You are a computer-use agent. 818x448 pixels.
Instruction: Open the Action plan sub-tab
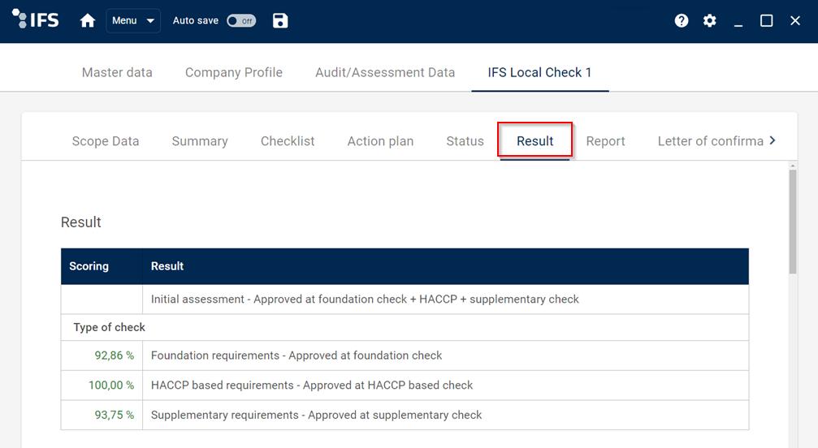tap(380, 141)
